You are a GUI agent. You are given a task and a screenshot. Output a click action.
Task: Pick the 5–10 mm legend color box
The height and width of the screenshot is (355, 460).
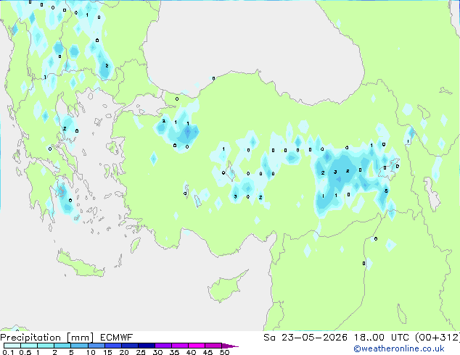pos(79,346)
